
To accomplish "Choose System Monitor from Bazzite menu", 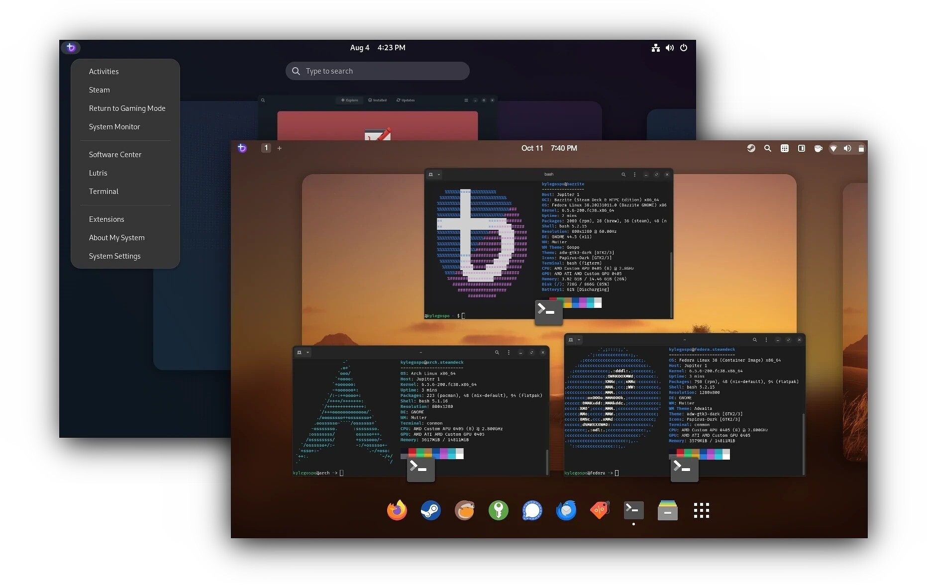I will pyautogui.click(x=114, y=127).
